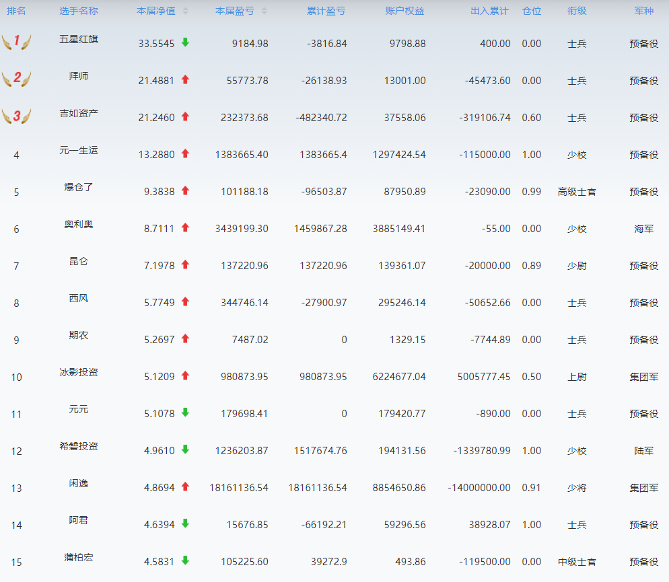Open player 昆仑

[x=79, y=261]
